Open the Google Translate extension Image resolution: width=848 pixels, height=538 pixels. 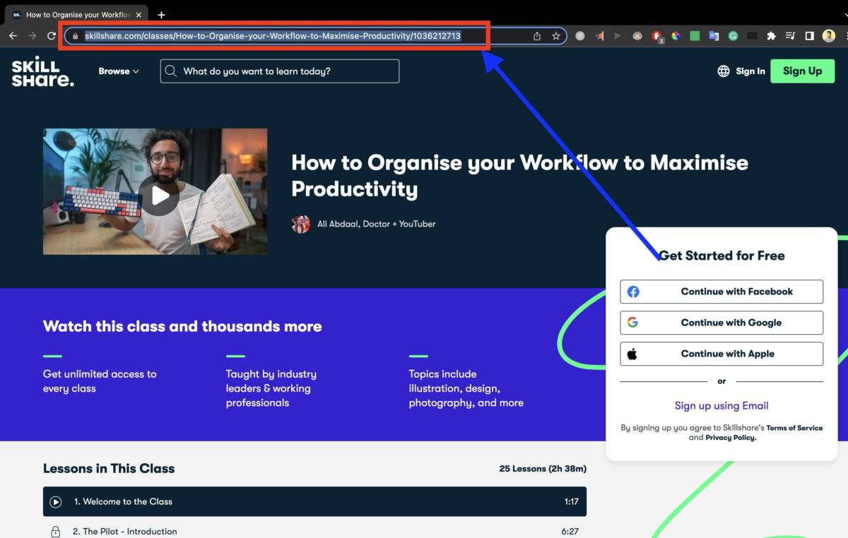tap(714, 36)
